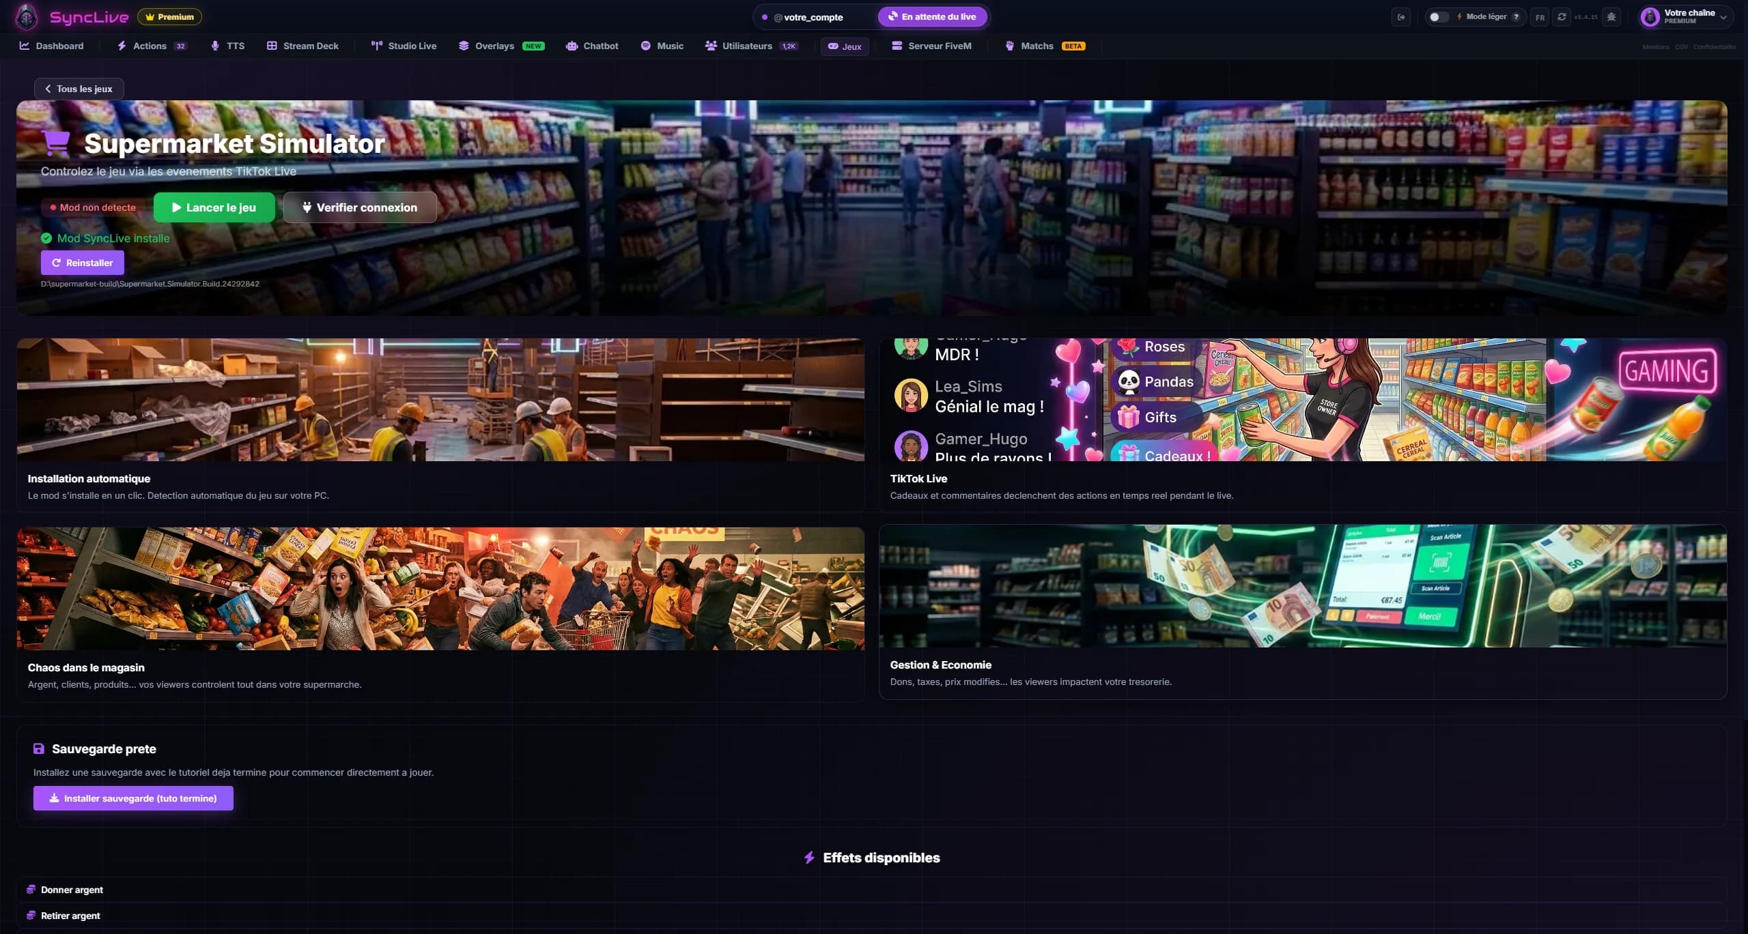This screenshot has width=1748, height=934.
Task: Go back to Tous les jeux
Action: pyautogui.click(x=79, y=89)
